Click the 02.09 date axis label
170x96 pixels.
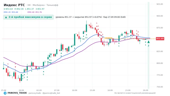(39, 90)
